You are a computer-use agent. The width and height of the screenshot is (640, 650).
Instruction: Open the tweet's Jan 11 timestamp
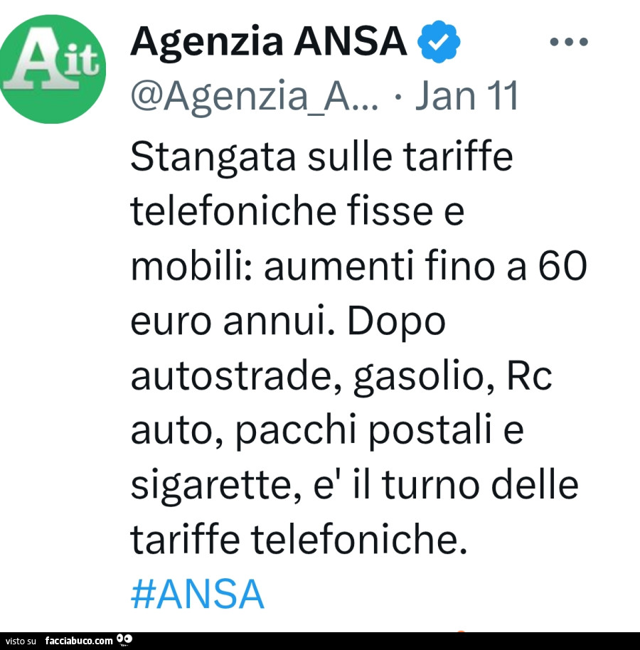466,95
